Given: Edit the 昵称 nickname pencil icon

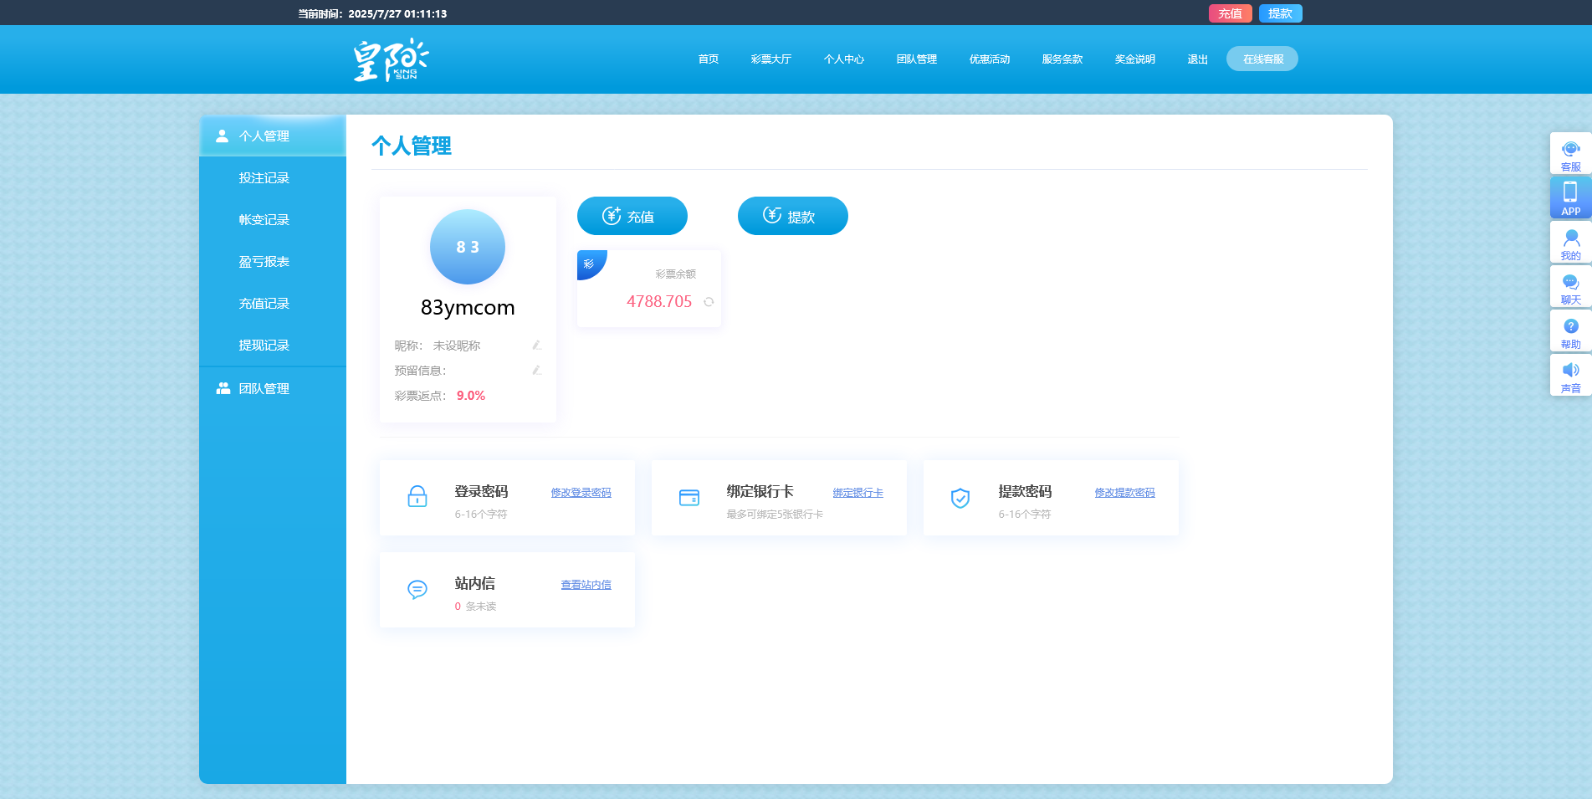Looking at the screenshot, I should pyautogui.click(x=537, y=345).
